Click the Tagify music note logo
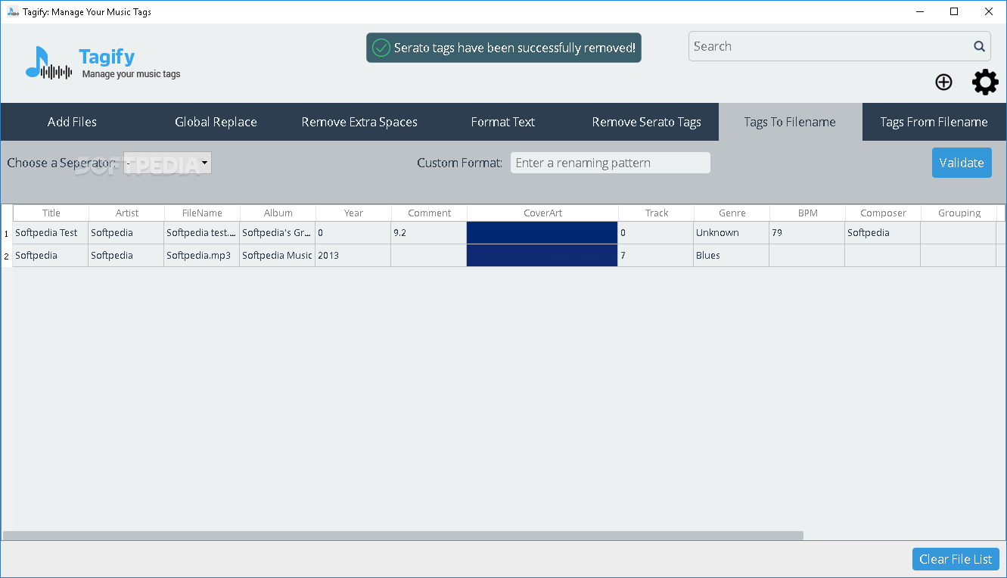The image size is (1007, 578). (x=48, y=63)
